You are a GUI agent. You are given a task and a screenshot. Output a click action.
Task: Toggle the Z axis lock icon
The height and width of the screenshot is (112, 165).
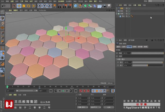(49, 6)
